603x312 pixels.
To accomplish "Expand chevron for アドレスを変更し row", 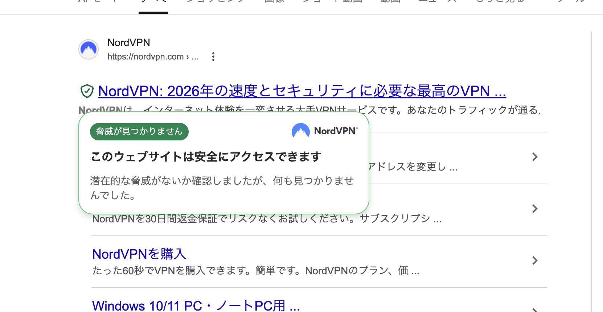I will coord(535,157).
